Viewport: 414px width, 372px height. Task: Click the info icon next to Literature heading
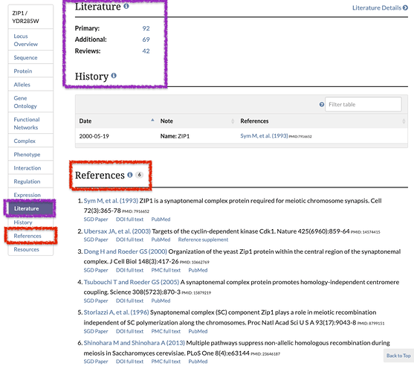[x=126, y=6]
